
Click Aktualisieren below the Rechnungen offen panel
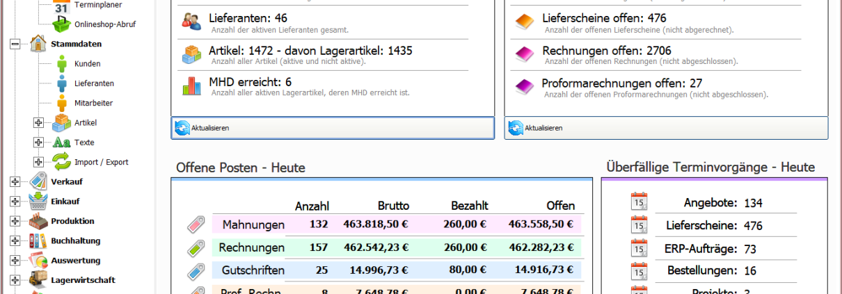[x=666, y=128]
